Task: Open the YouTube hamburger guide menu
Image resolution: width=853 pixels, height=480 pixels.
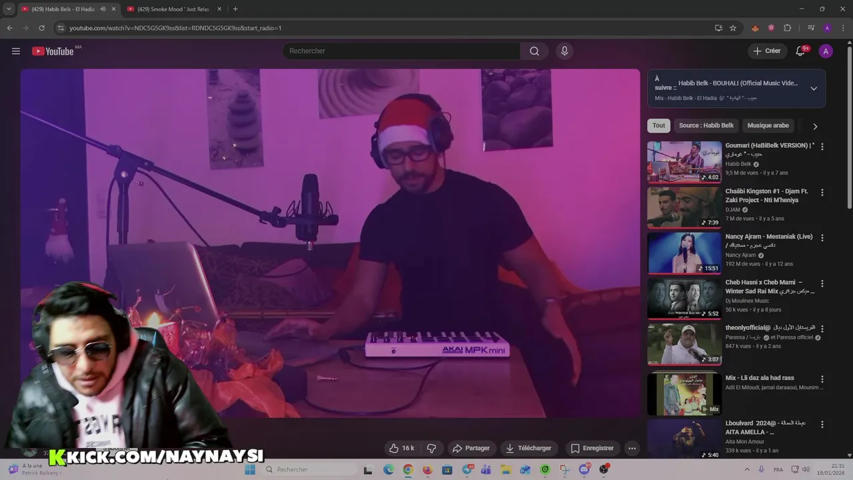Action: 16,51
